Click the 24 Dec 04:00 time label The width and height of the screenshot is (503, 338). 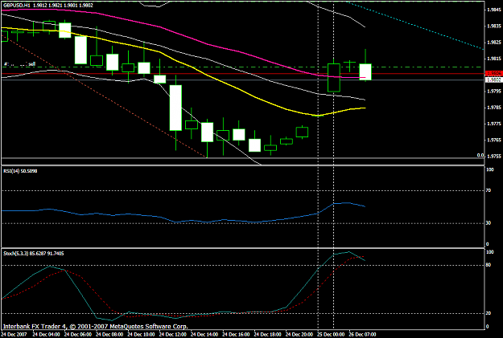point(46,335)
